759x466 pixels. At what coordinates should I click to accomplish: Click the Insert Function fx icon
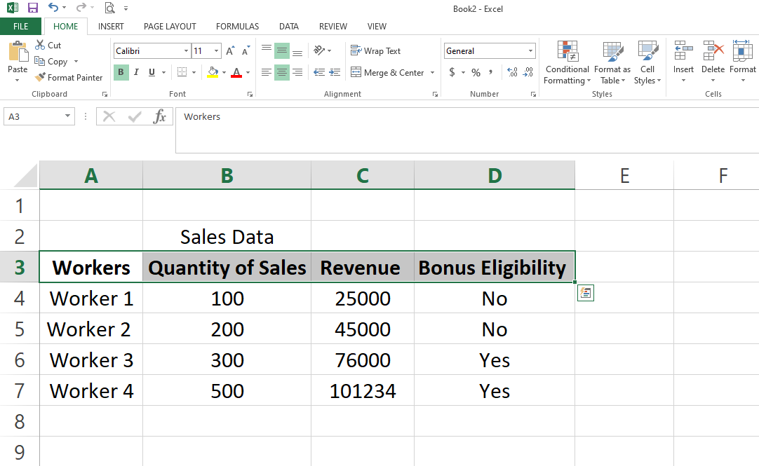coord(160,117)
